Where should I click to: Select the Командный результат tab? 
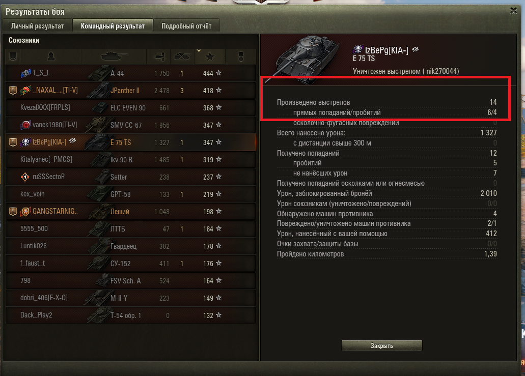click(113, 26)
